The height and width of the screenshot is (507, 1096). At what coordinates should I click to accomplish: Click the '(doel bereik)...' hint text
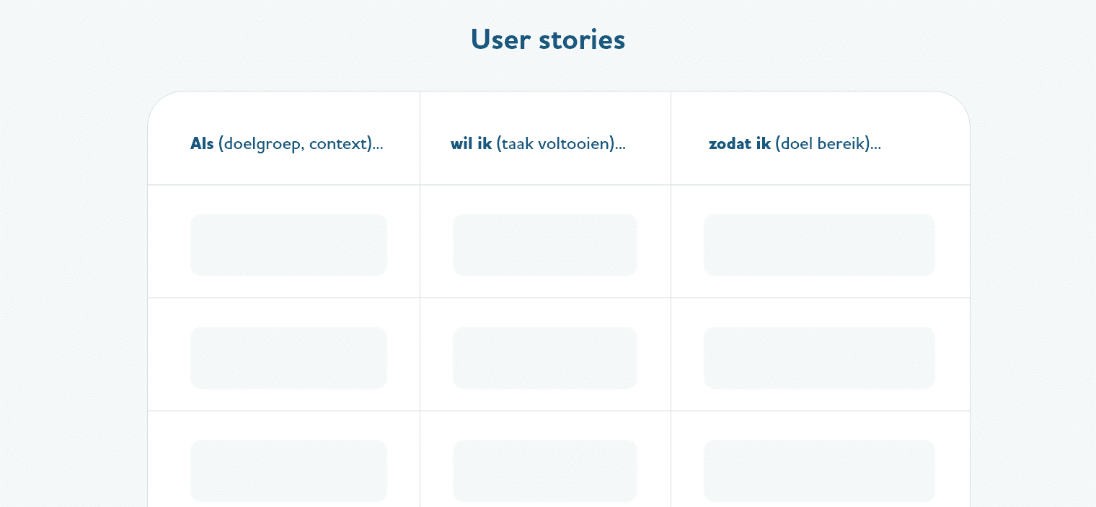(x=828, y=145)
